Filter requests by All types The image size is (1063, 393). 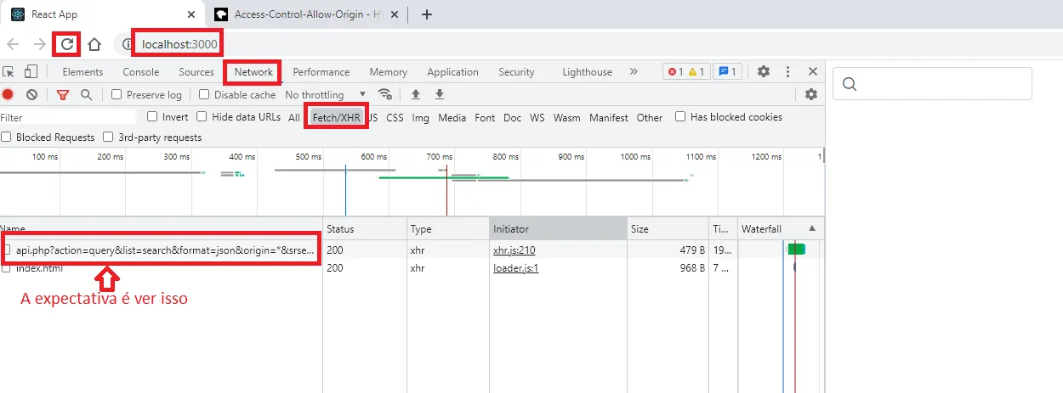(x=294, y=118)
